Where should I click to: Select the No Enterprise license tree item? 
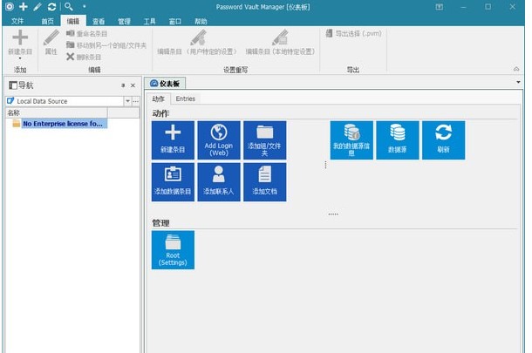coord(62,124)
